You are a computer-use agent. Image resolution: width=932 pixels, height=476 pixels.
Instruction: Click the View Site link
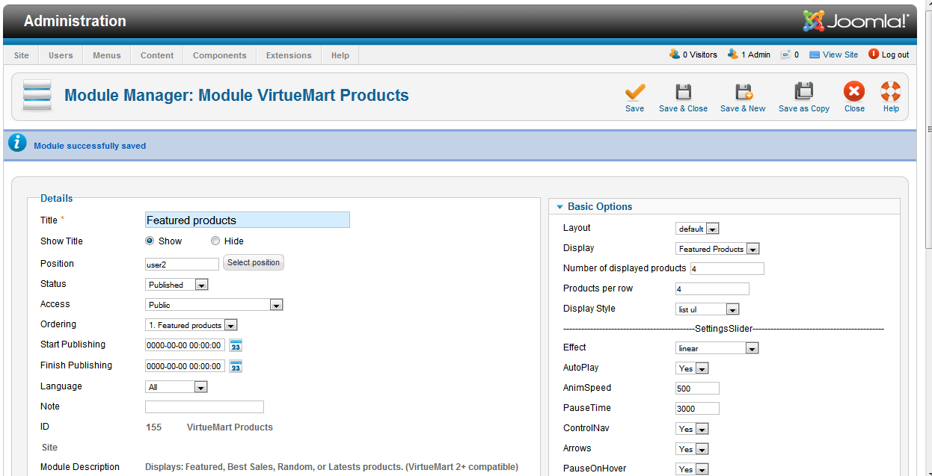[x=841, y=55]
